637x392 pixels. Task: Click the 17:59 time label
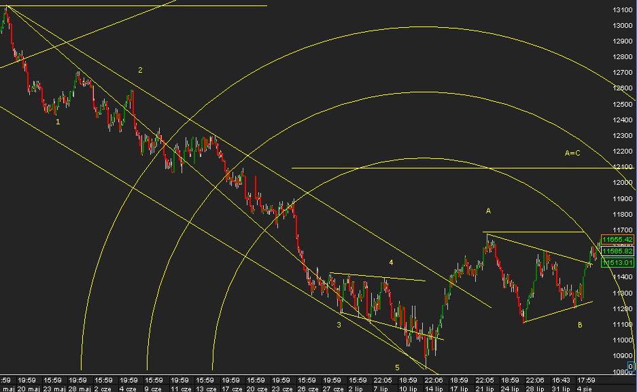tap(586, 380)
